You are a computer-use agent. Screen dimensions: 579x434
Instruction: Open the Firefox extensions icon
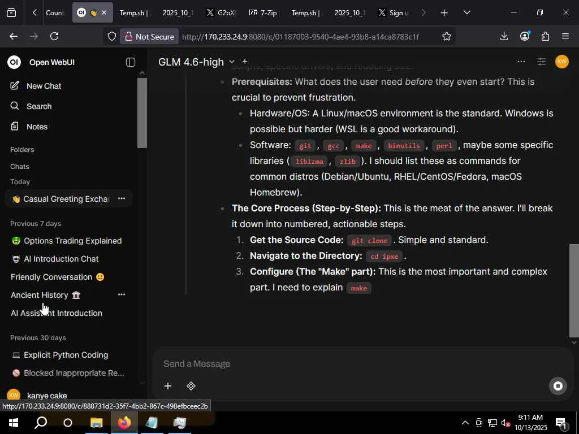point(545,36)
